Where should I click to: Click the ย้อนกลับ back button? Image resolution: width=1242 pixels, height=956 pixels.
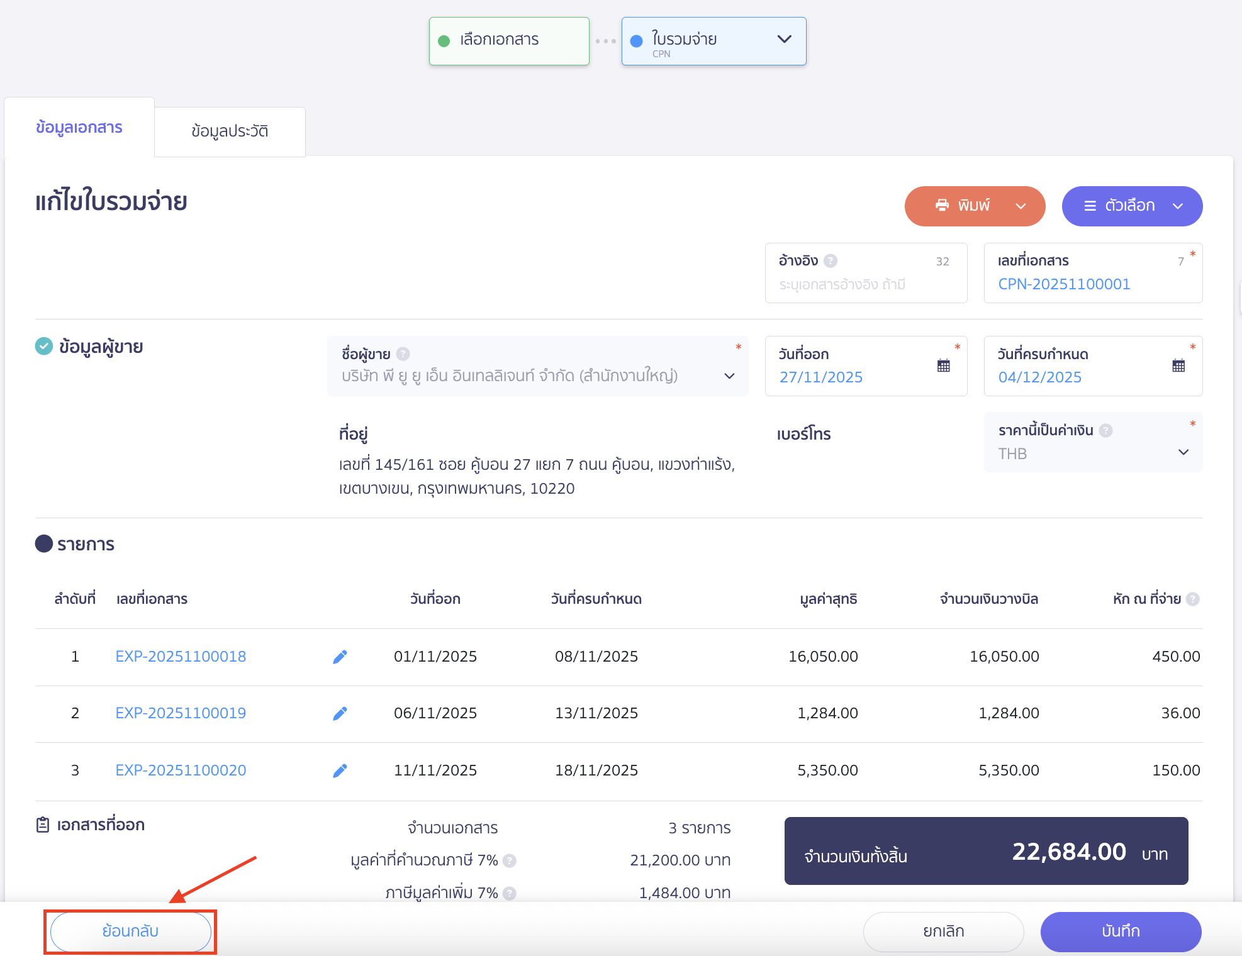[x=130, y=931]
